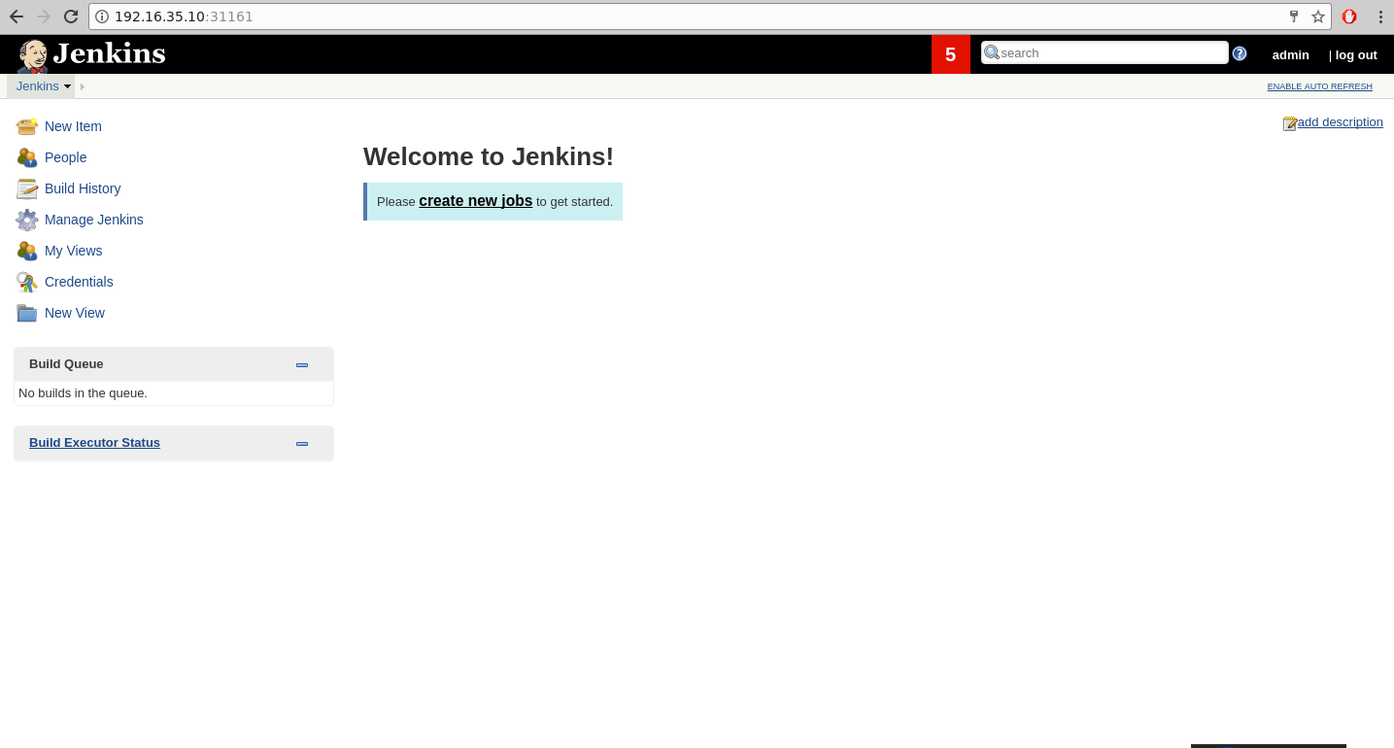Click the Build History notepad icon
Screen dimensions: 1394x748
[x=27, y=188]
